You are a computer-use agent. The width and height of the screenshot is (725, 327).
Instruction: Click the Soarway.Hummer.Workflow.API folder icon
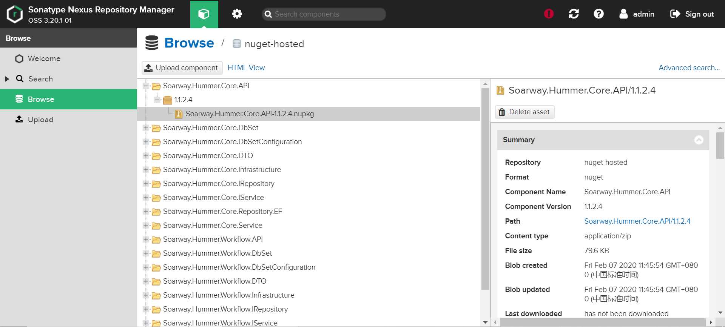tap(156, 240)
